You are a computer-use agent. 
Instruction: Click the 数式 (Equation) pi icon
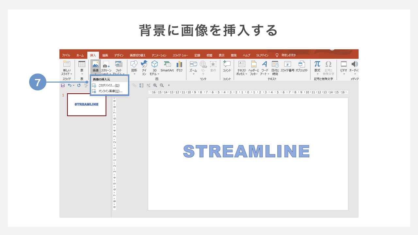pyautogui.click(x=317, y=64)
